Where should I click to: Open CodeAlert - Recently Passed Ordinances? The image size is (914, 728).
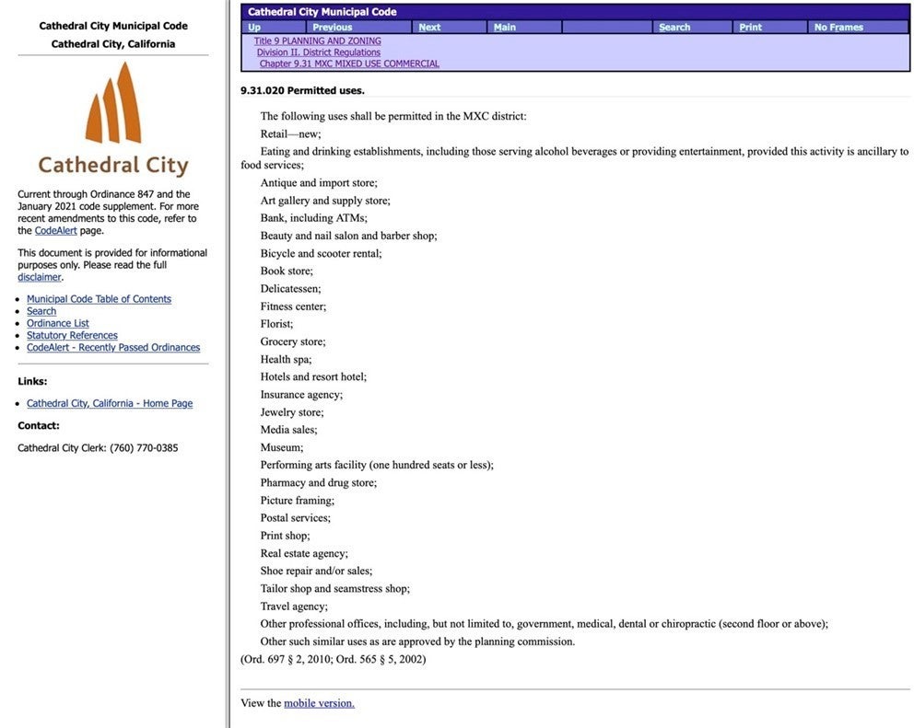tap(113, 348)
